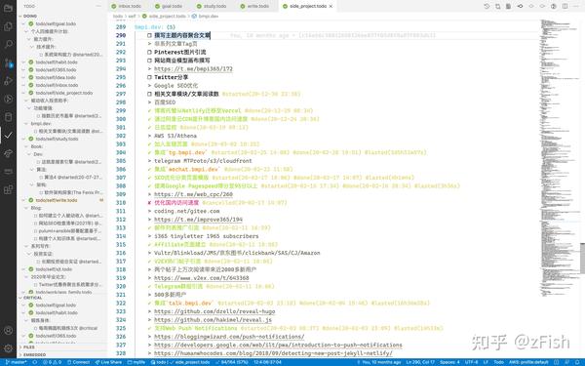Open the database icon in activity bar
Image resolution: width=585 pixels, height=366 pixels.
click(x=8, y=117)
